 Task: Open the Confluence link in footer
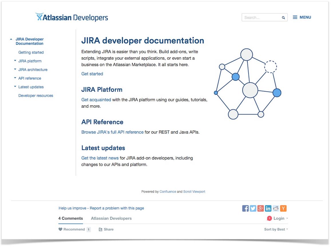168,192
